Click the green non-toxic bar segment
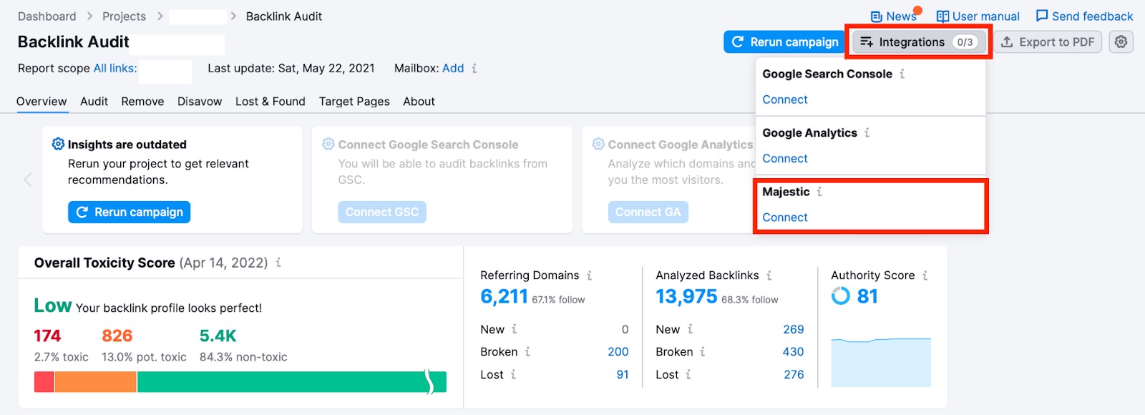The width and height of the screenshot is (1145, 415). pyautogui.click(x=286, y=382)
